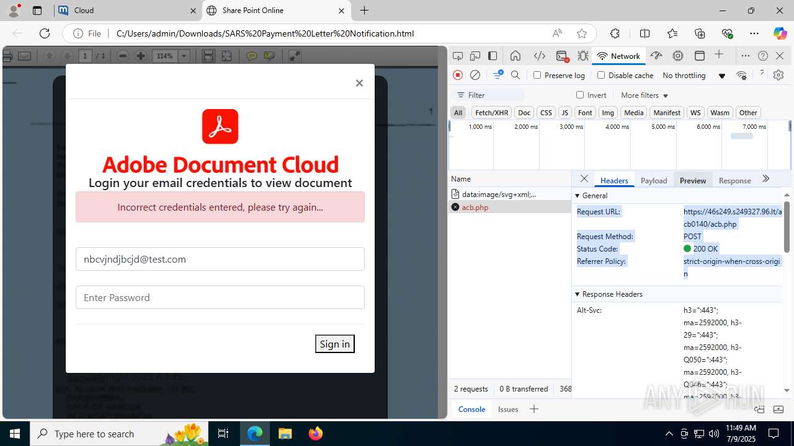794x446 pixels.
Task: Open the Headers tab
Action: [x=614, y=180]
